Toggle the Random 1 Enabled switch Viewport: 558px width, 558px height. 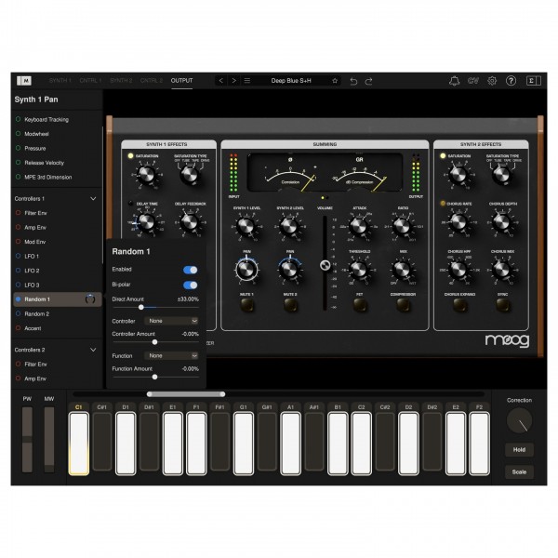coord(190,270)
